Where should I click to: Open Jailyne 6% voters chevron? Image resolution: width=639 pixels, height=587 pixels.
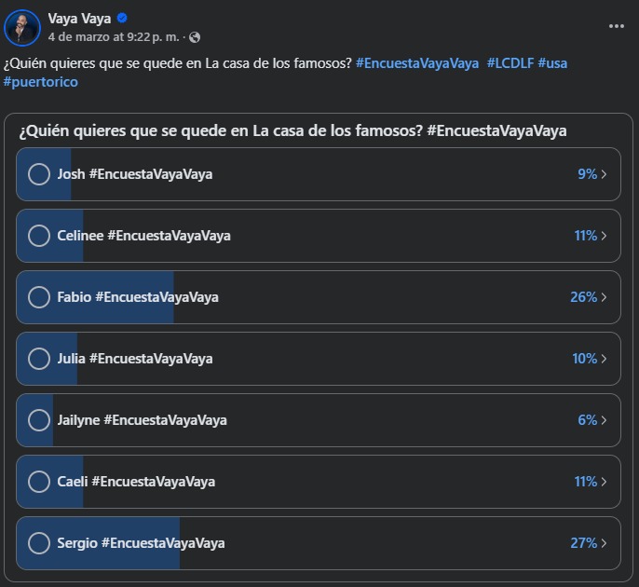click(x=605, y=420)
